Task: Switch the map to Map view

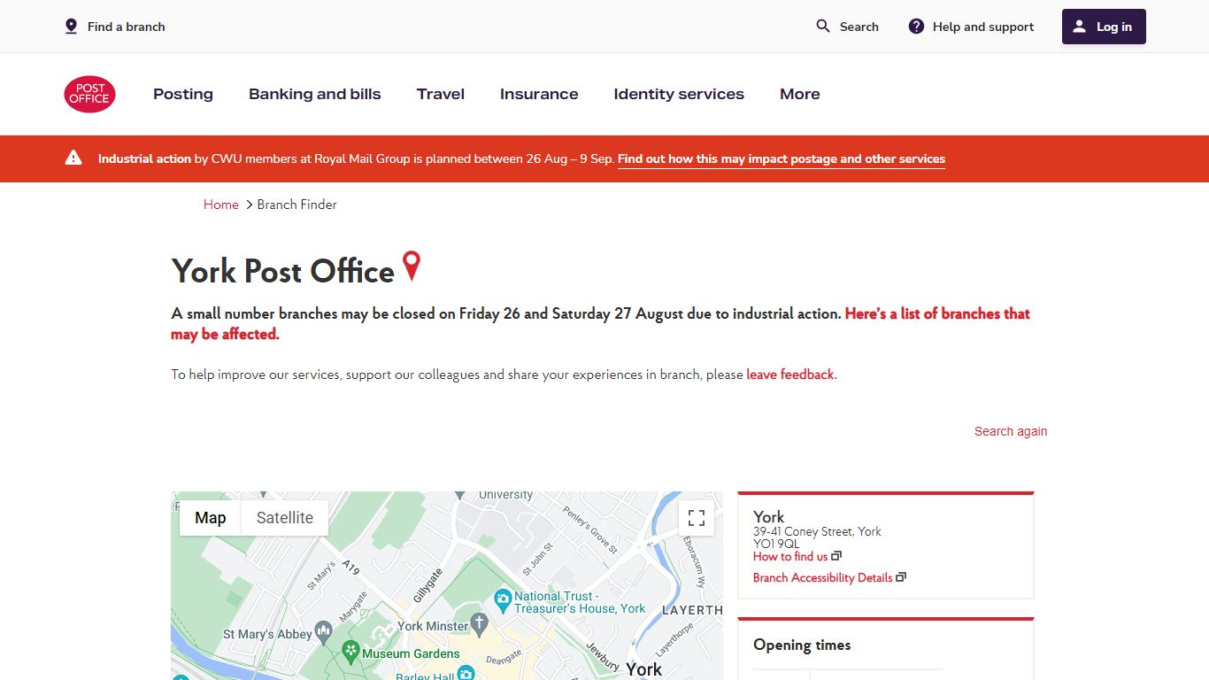Action: pyautogui.click(x=211, y=518)
